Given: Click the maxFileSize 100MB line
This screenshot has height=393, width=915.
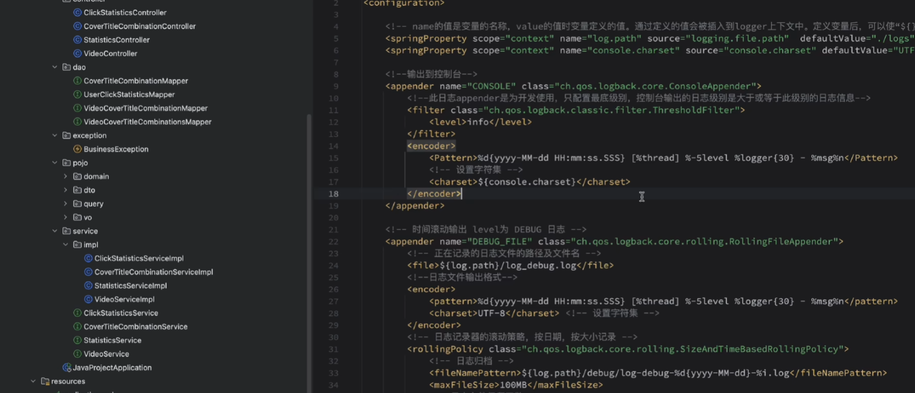Looking at the screenshot, I should (516, 385).
